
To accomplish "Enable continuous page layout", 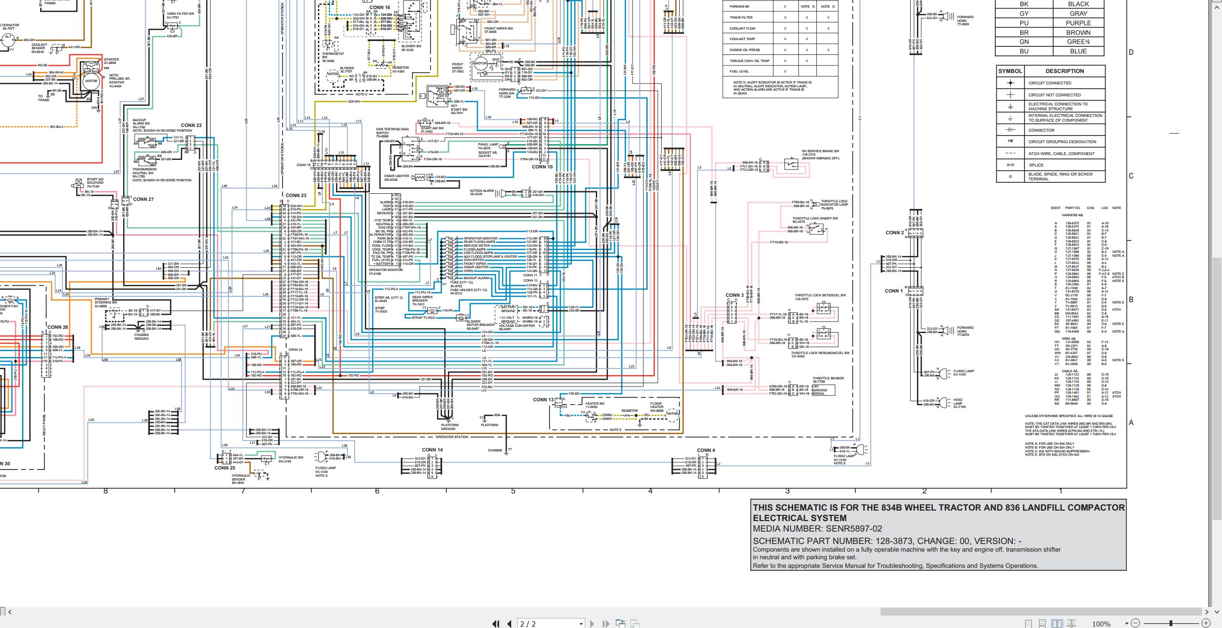I will [x=1043, y=624].
